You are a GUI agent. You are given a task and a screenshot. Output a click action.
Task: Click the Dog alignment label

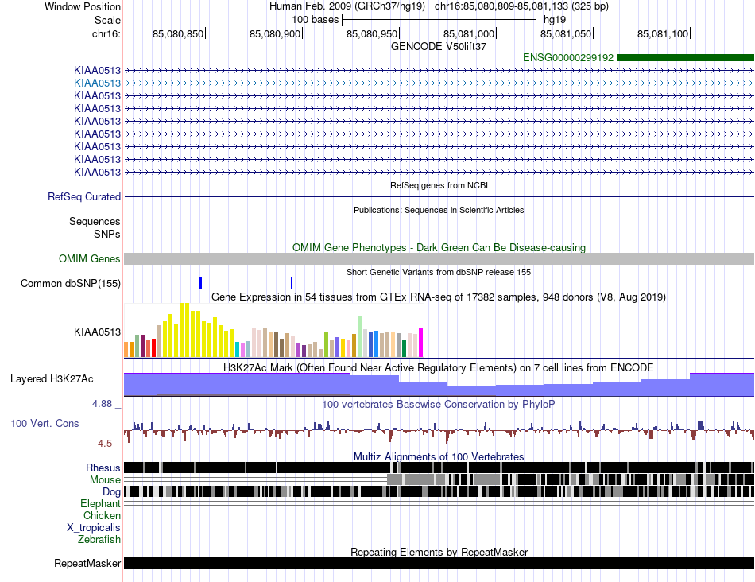tap(111, 492)
